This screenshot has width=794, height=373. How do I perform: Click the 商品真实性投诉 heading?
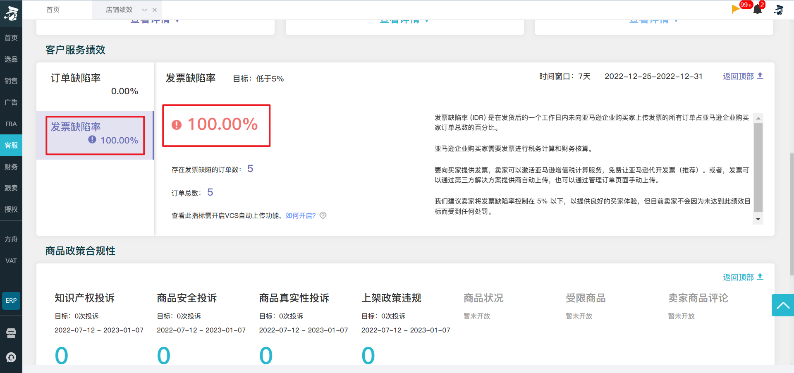coord(294,298)
